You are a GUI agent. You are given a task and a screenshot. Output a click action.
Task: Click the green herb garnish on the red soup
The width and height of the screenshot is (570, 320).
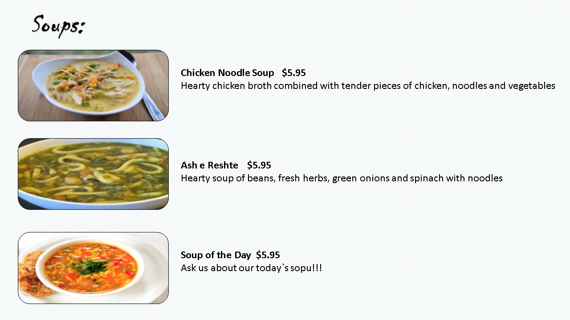(x=91, y=267)
